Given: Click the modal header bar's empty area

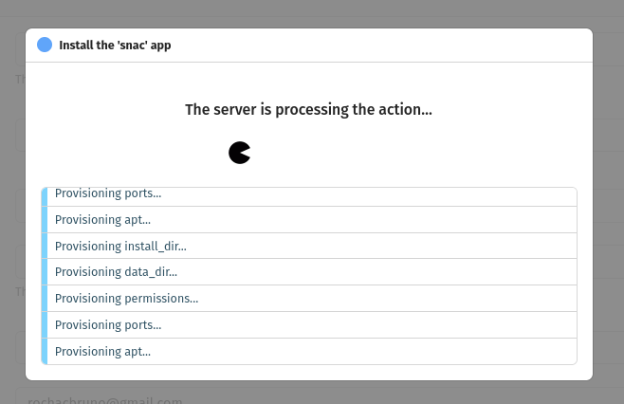Looking at the screenshot, I should 398,45.
